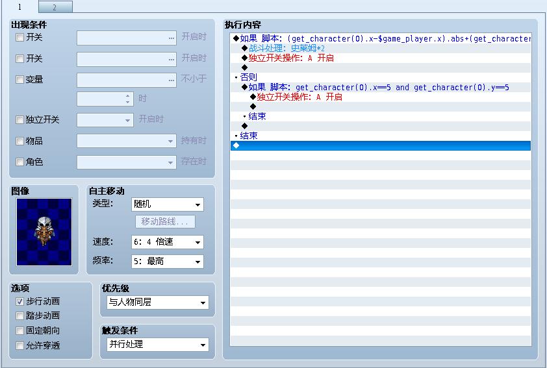Screen dimensions: 547x368
Task: Select the 否则 branch line
Action: click(x=381, y=77)
